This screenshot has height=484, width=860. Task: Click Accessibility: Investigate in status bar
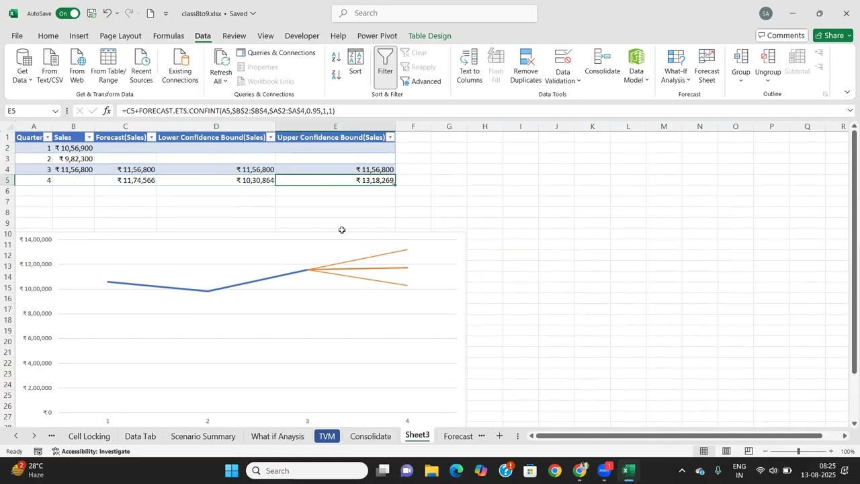click(90, 451)
